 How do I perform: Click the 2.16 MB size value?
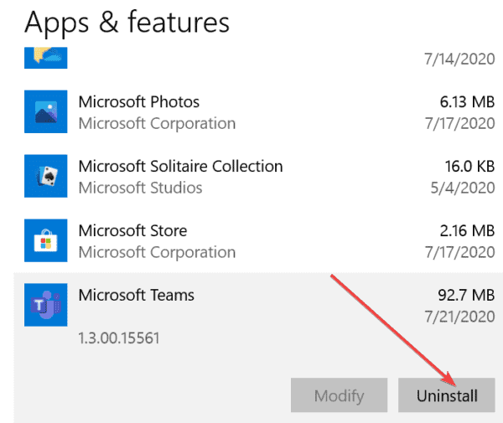coord(468,230)
